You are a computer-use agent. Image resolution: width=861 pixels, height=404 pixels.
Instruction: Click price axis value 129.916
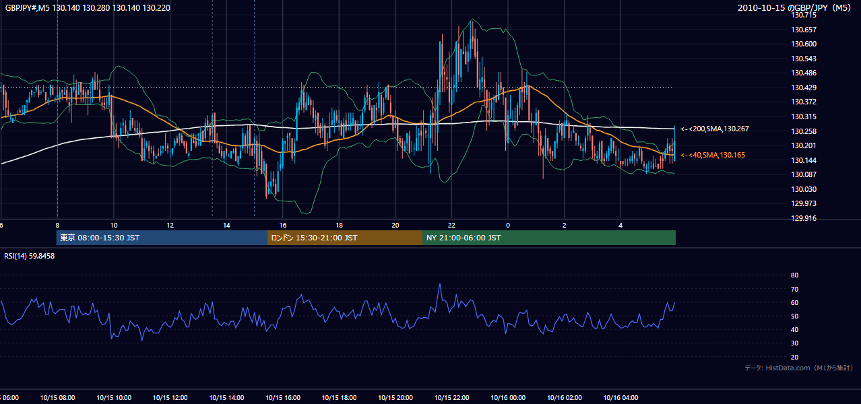(x=804, y=218)
